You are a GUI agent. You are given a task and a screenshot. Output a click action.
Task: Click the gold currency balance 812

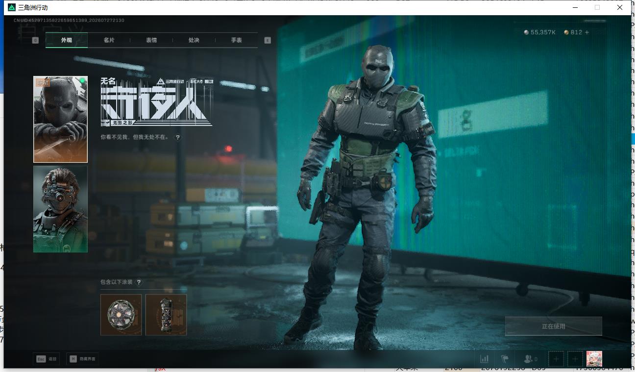(x=573, y=32)
